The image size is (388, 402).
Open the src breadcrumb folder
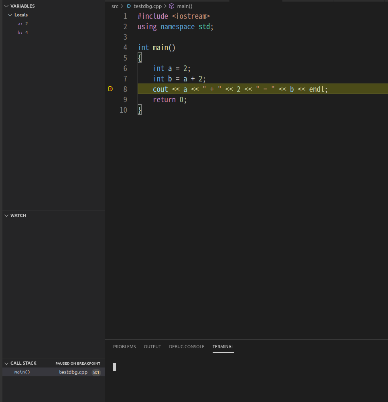coord(115,6)
